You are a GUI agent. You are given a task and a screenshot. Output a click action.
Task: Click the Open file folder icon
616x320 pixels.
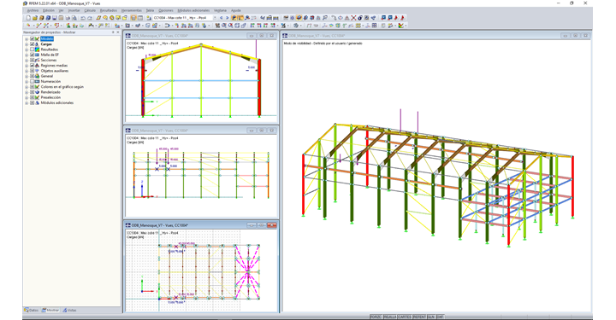coord(35,18)
